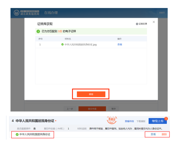Image resolution: width=179 pixels, height=144 pixels.
Task: Open the 查看样例 sample link
Action: tap(129, 121)
